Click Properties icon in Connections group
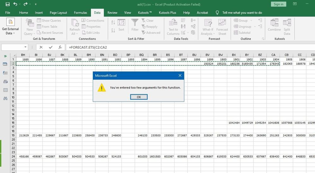This screenshot has height=173, width=315. tap(84, 27)
